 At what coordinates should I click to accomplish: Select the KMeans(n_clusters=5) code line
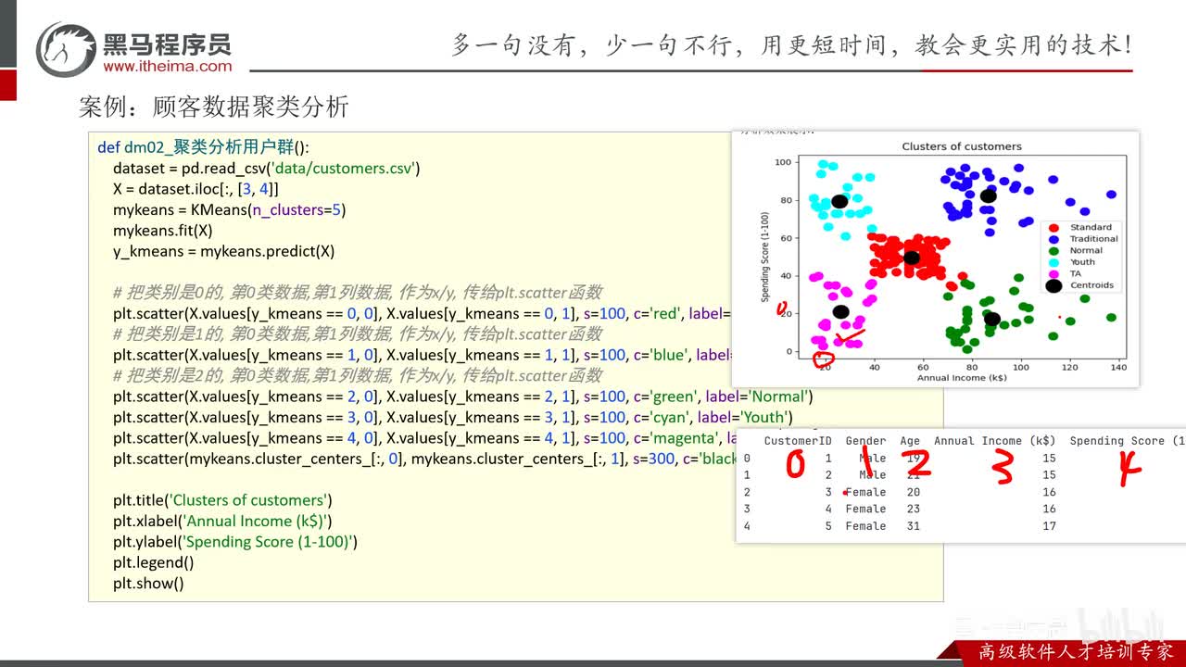[x=229, y=209]
